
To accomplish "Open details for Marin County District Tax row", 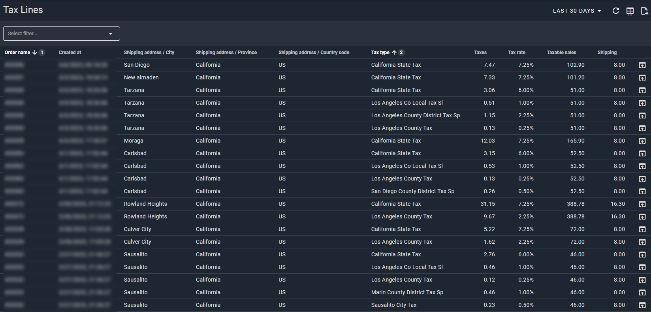I will pos(642,293).
